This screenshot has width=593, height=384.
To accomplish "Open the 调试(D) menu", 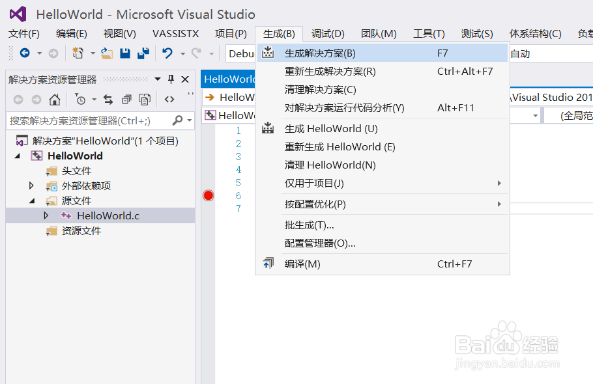I will [x=328, y=34].
